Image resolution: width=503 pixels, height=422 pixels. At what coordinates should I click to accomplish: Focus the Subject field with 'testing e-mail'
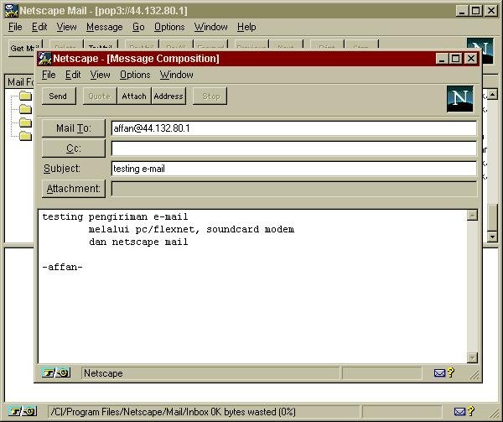[293, 169]
